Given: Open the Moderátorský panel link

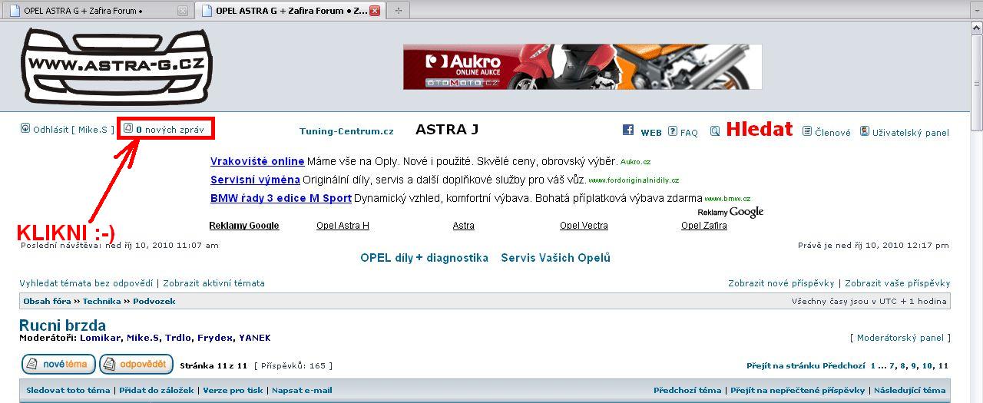Looking at the screenshot, I should point(900,338).
